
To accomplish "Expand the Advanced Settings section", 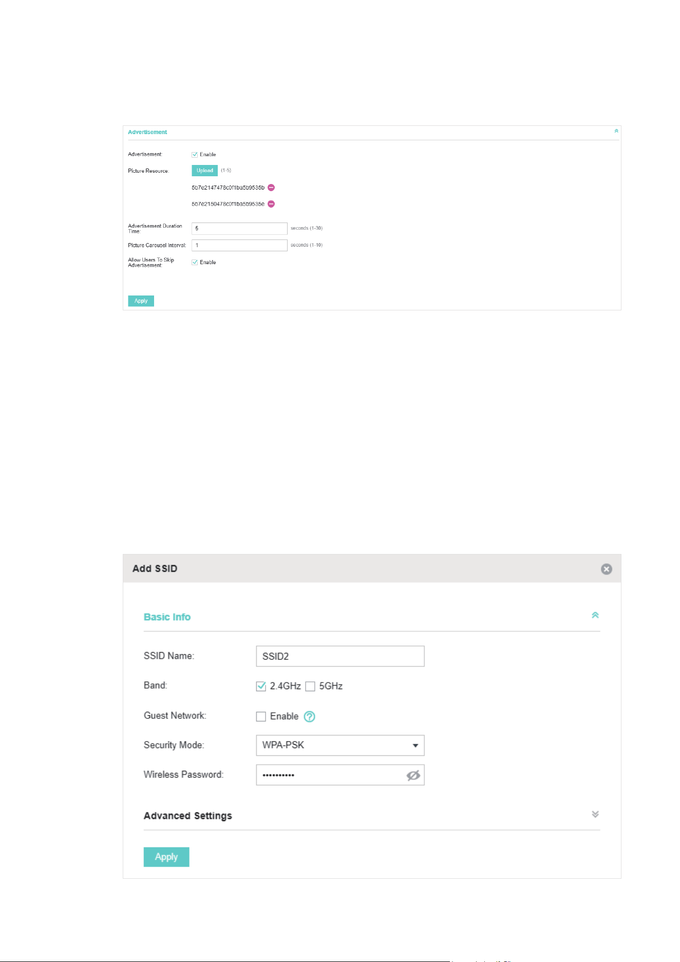I will 595,814.
